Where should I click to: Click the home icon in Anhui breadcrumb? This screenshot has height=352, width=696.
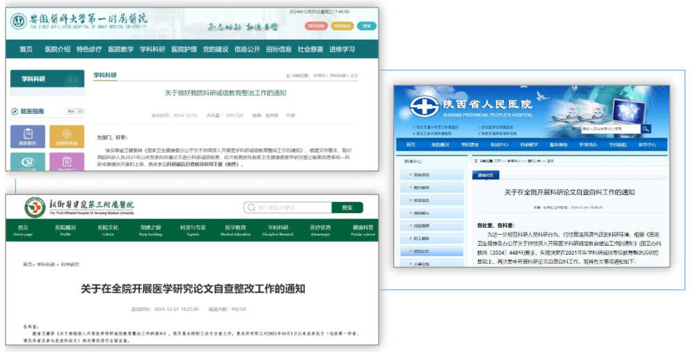287,76
